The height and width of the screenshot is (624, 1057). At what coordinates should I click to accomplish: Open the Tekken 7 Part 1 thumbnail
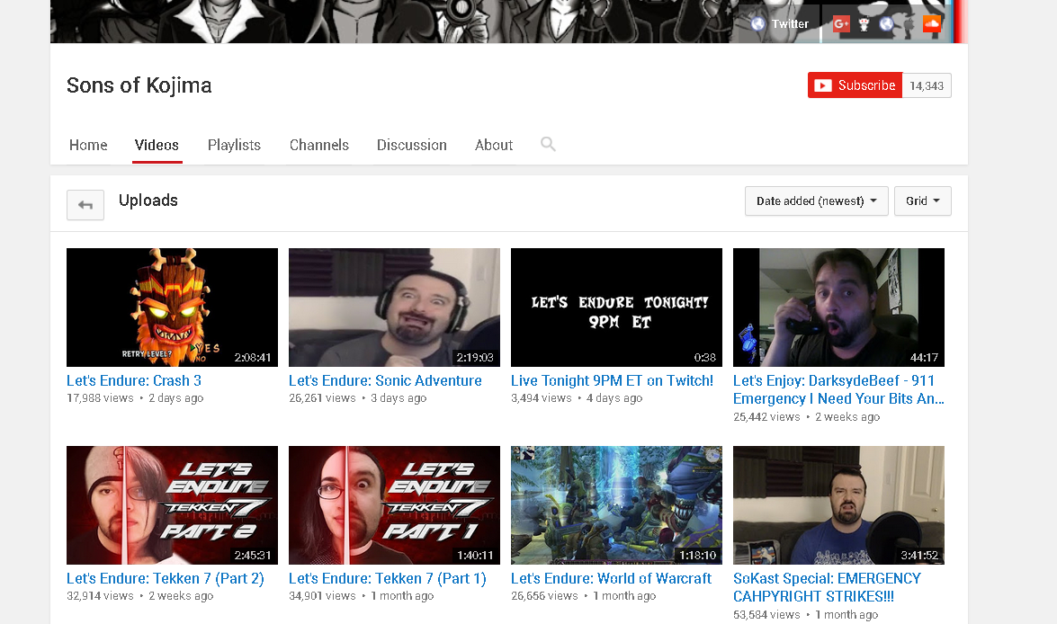click(394, 504)
